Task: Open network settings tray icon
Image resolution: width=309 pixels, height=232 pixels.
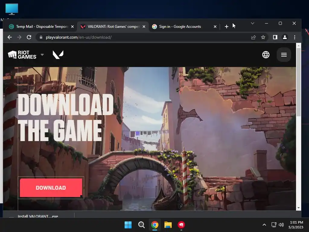Action: [274, 225]
